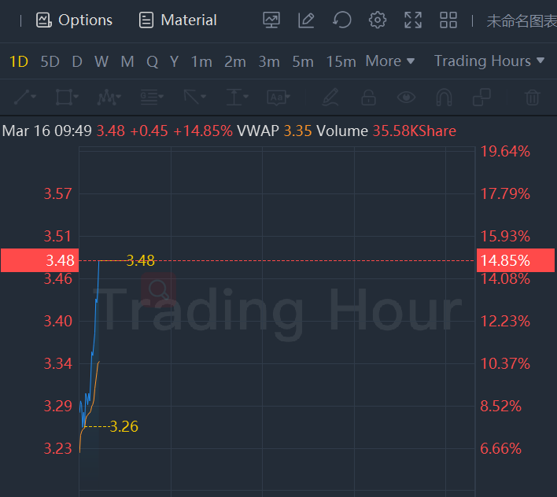557x497 pixels.
Task: Click the 3.48 current price label
Action: (x=39, y=260)
